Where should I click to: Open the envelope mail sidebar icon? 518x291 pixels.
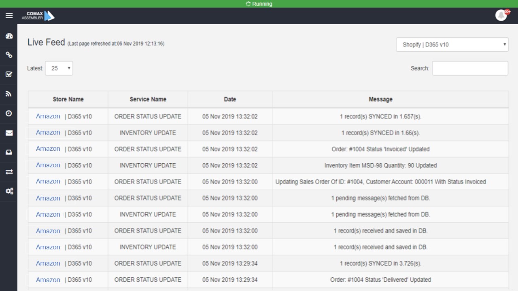(x=9, y=133)
